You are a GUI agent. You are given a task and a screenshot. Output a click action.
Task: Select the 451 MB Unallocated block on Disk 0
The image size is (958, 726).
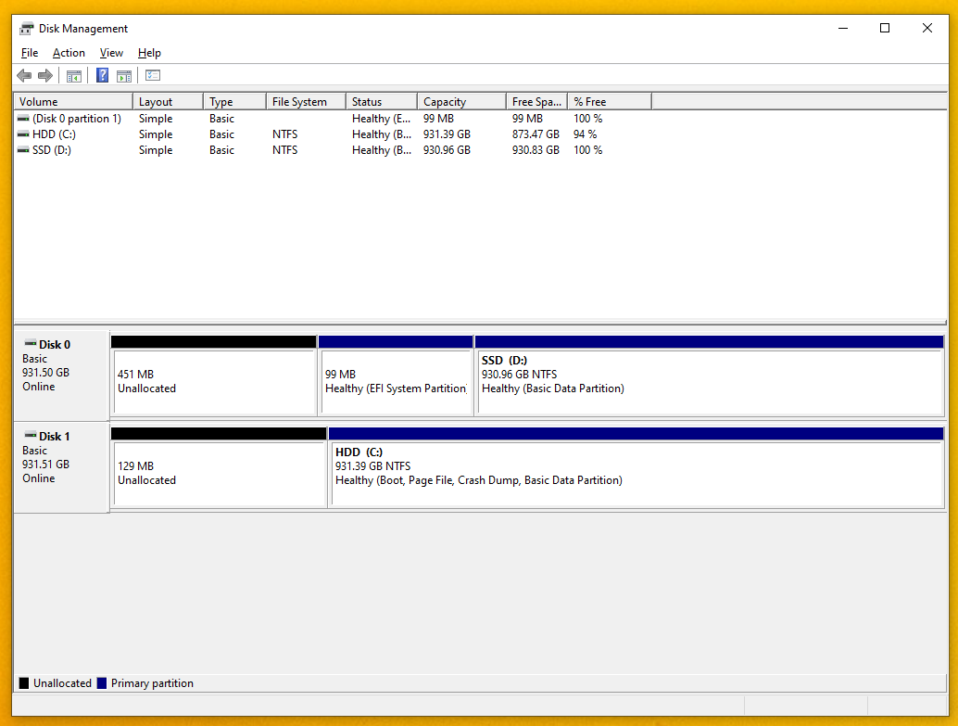click(214, 376)
